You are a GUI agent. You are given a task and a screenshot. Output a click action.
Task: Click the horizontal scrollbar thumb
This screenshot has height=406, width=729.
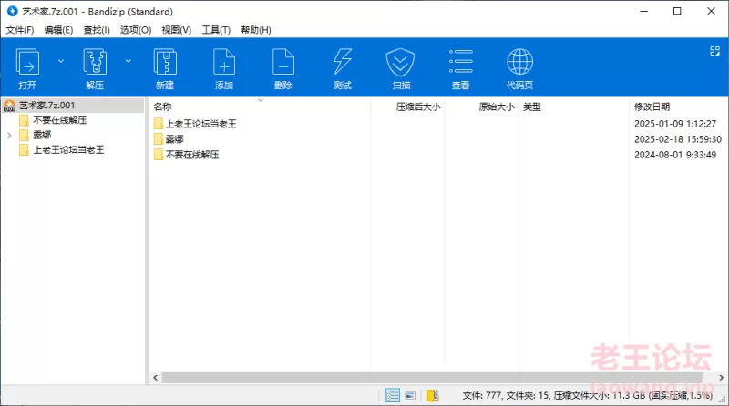pyautogui.click(x=432, y=378)
